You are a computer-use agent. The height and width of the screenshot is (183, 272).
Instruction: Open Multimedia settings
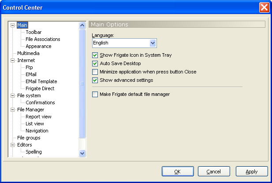click(28, 53)
